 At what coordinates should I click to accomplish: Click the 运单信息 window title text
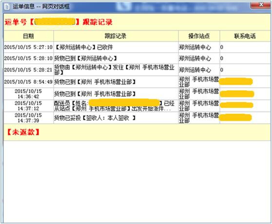(41, 7)
